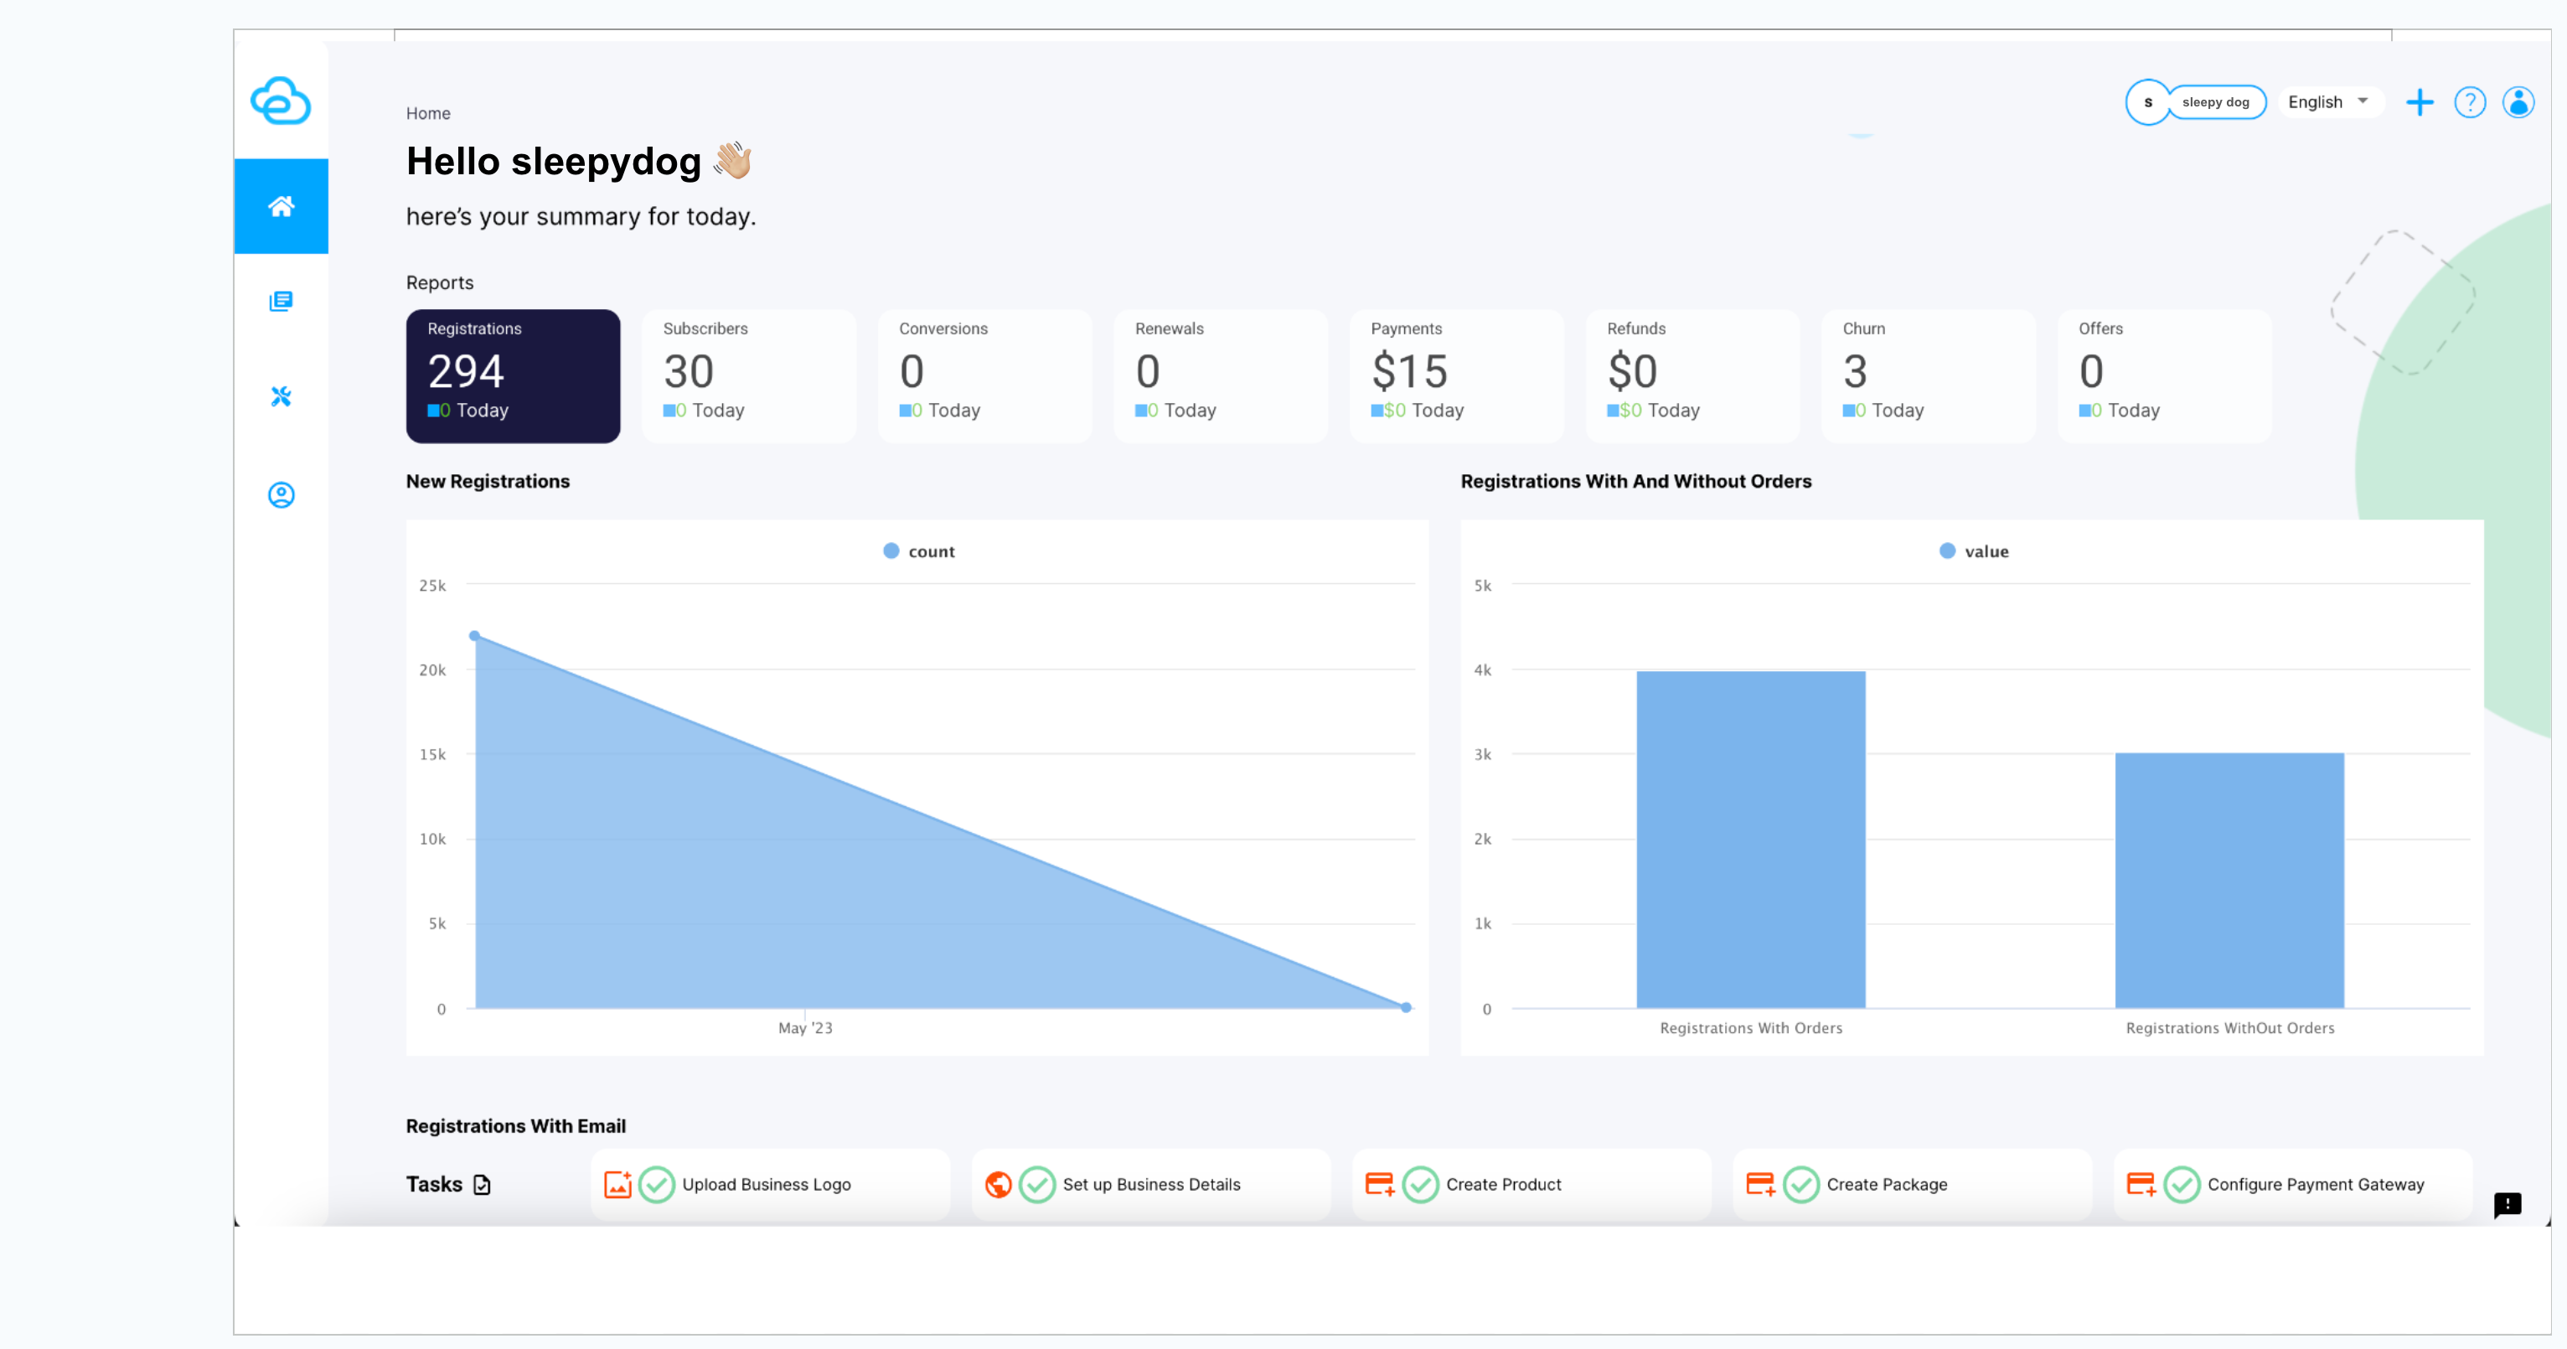
Task: Open the reports list sidebar icon
Action: [281, 301]
